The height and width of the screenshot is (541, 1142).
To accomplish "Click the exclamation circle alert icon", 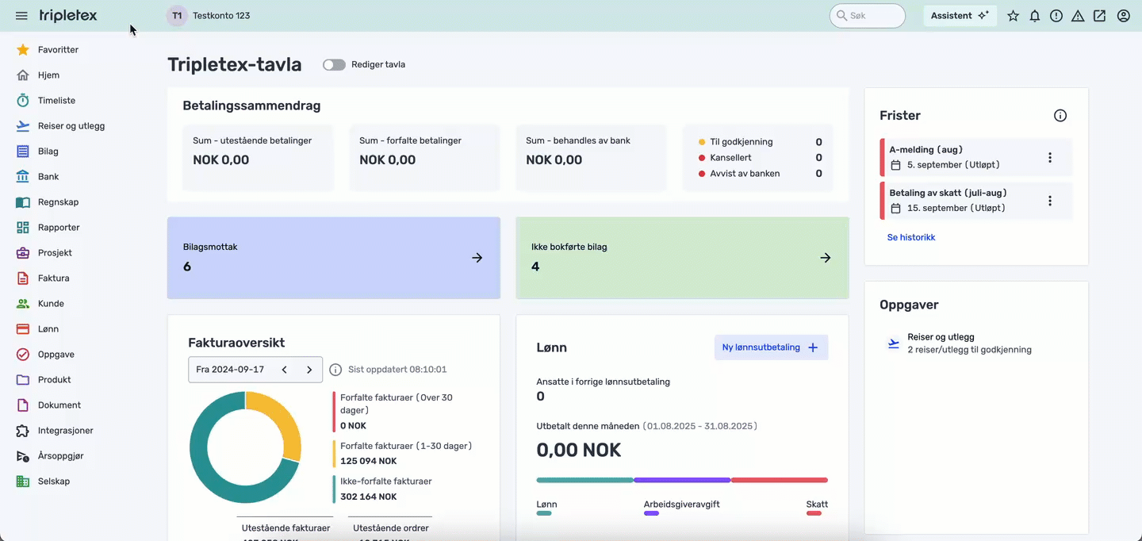I will pyautogui.click(x=1056, y=16).
